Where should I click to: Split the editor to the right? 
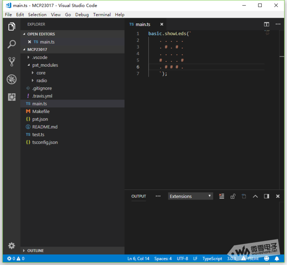pos(267,24)
